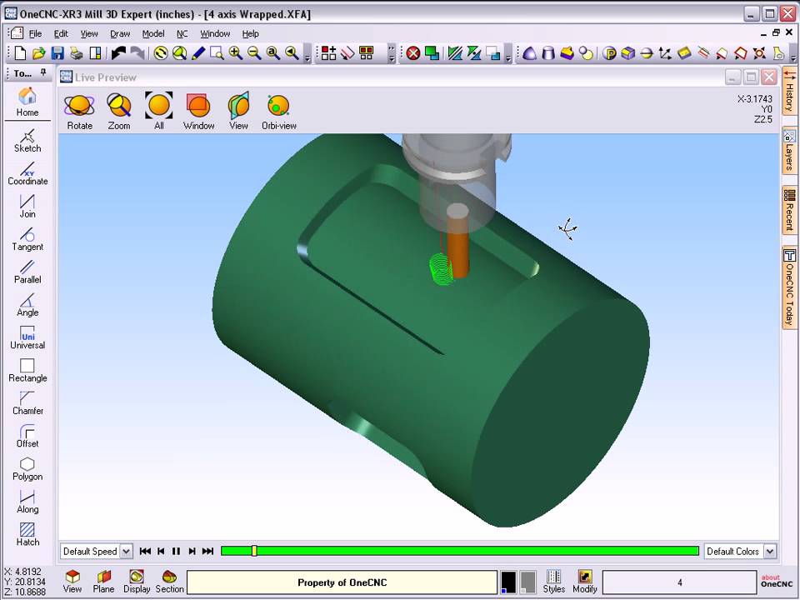This screenshot has height=600, width=800.
Task: Open the File menu
Action: tap(35, 33)
